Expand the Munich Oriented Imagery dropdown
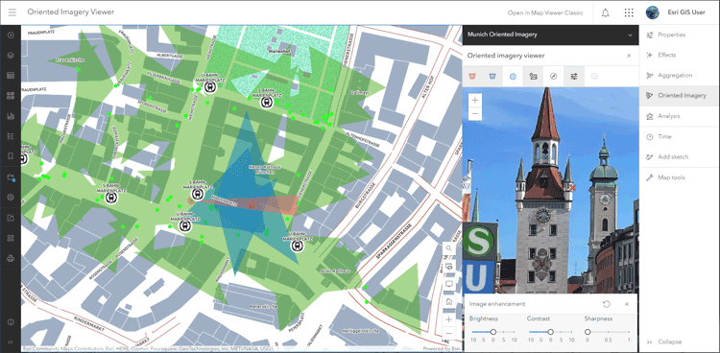The height and width of the screenshot is (353, 720). coord(630,35)
